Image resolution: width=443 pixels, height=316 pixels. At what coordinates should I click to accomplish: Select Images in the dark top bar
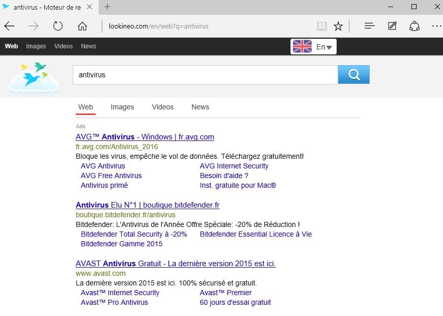coord(36,46)
